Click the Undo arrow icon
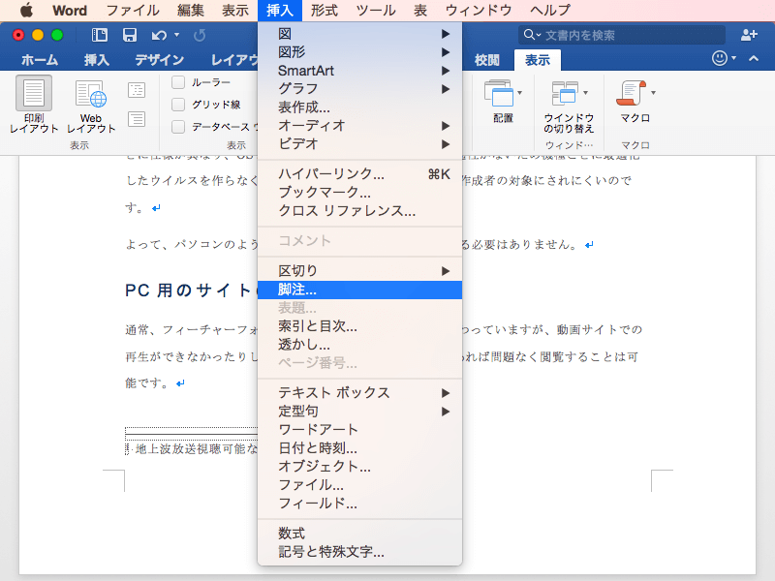The image size is (775, 581). [159, 35]
